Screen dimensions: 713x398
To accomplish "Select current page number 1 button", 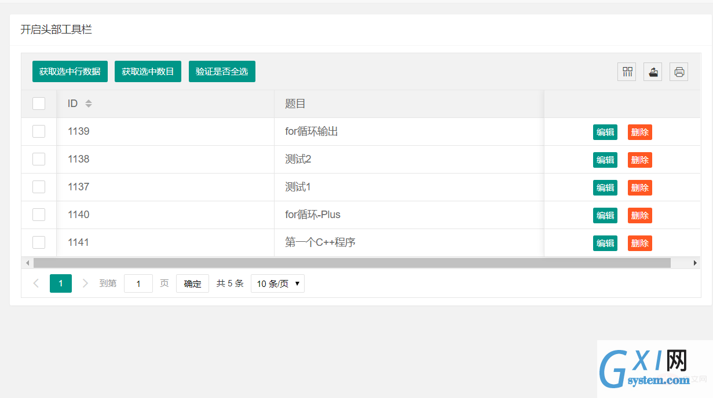I will (61, 283).
